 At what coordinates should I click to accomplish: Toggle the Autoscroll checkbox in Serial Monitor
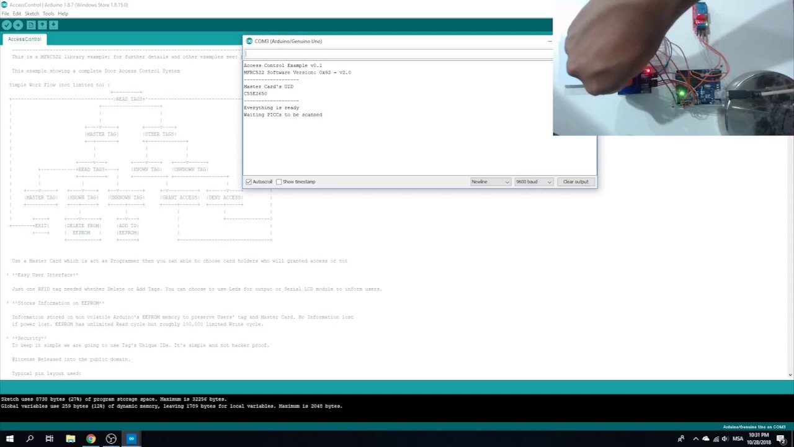tap(249, 182)
